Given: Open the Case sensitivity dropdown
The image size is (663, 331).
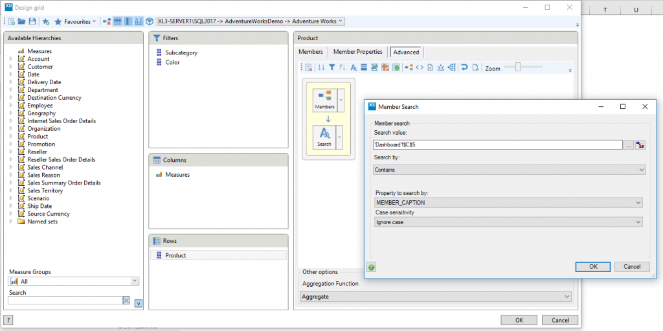Looking at the screenshot, I should (508, 222).
